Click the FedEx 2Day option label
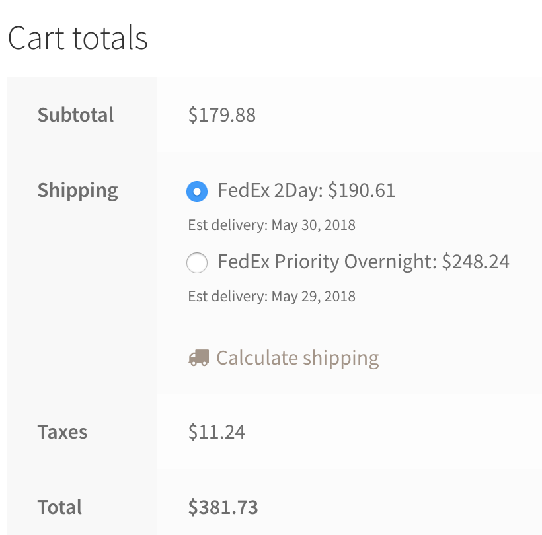Image resolution: width=542 pixels, height=535 pixels. click(x=270, y=191)
